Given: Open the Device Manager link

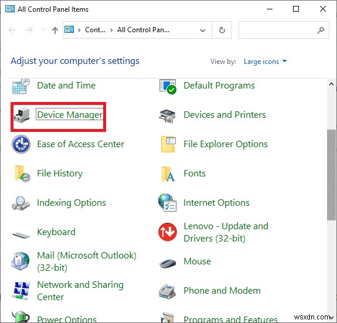Looking at the screenshot, I should point(70,114).
